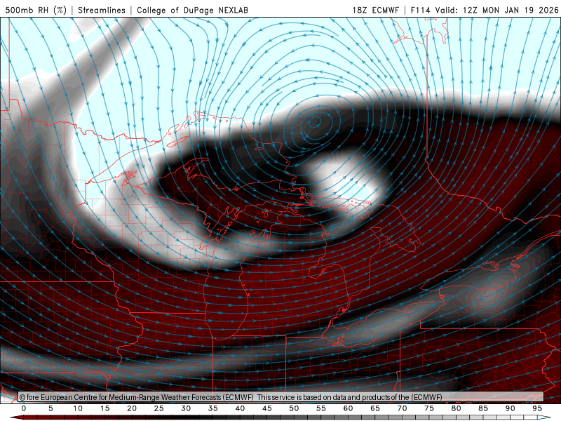This screenshot has height=421, width=561.
Task: Click the "60" label on the color scale
Action: [348, 408]
